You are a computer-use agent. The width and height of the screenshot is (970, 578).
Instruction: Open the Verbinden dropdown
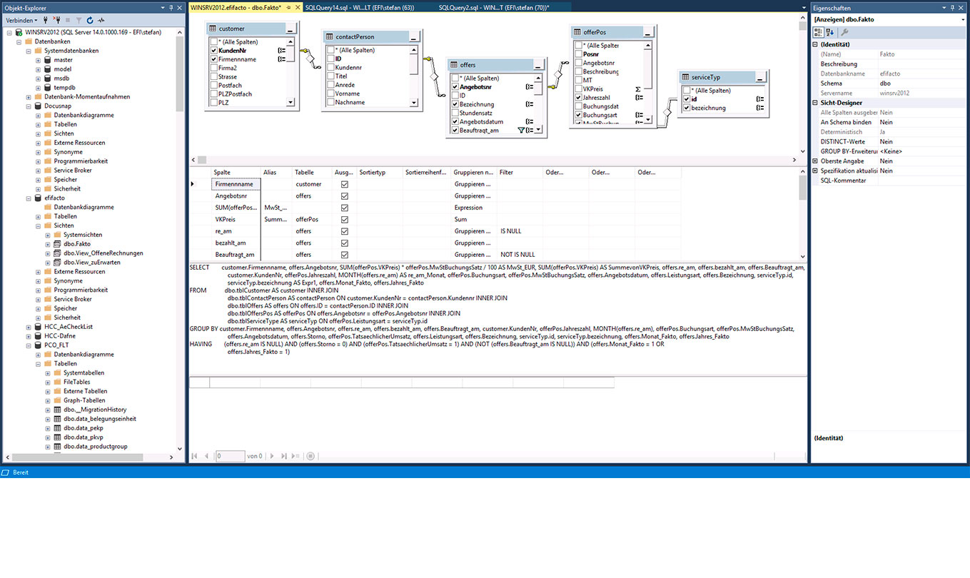coord(21,20)
